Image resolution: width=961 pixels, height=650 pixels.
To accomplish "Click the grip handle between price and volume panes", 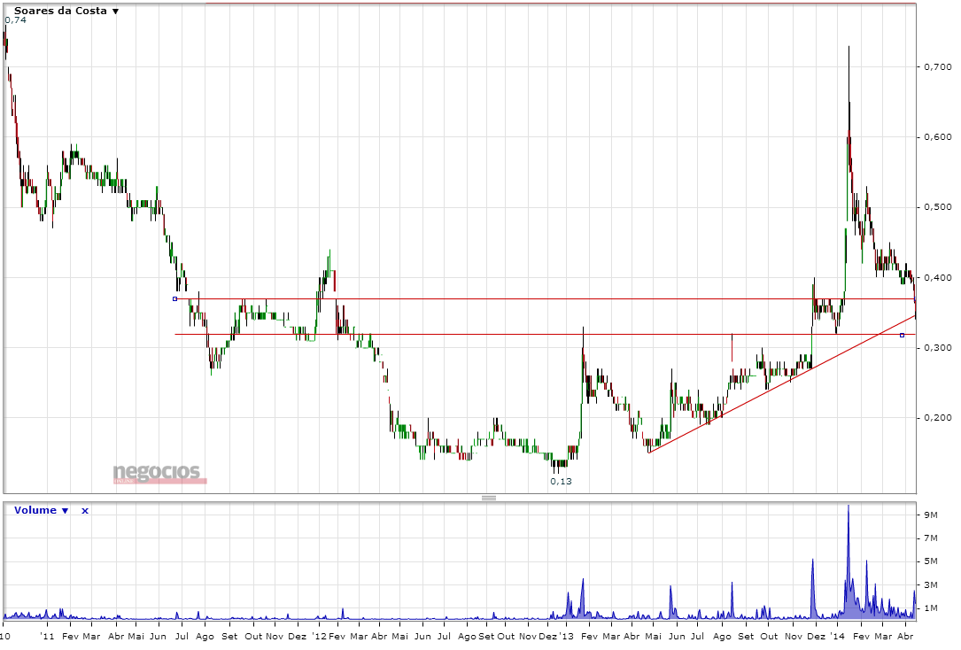I will coord(488,498).
